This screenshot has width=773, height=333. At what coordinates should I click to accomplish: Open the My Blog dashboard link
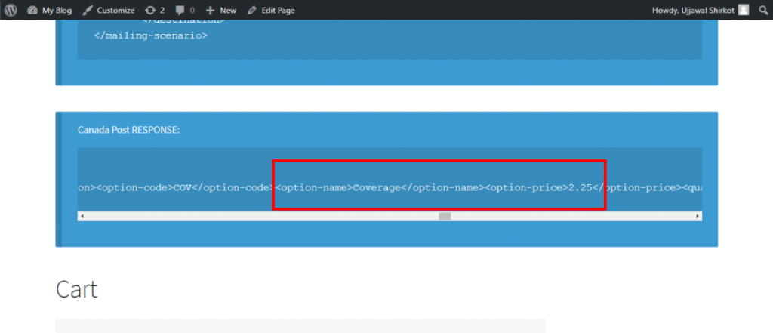pos(49,10)
